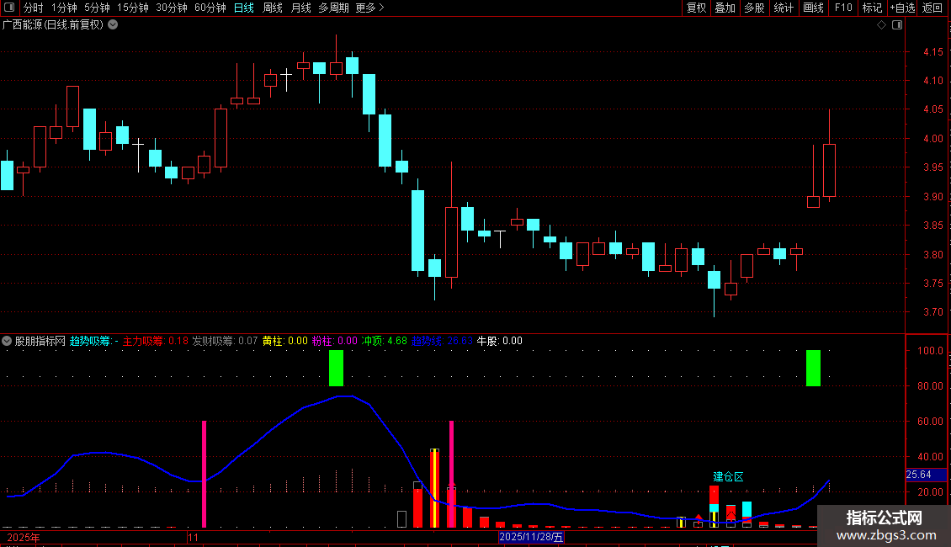Open the 复权 adjustment menu

[696, 8]
